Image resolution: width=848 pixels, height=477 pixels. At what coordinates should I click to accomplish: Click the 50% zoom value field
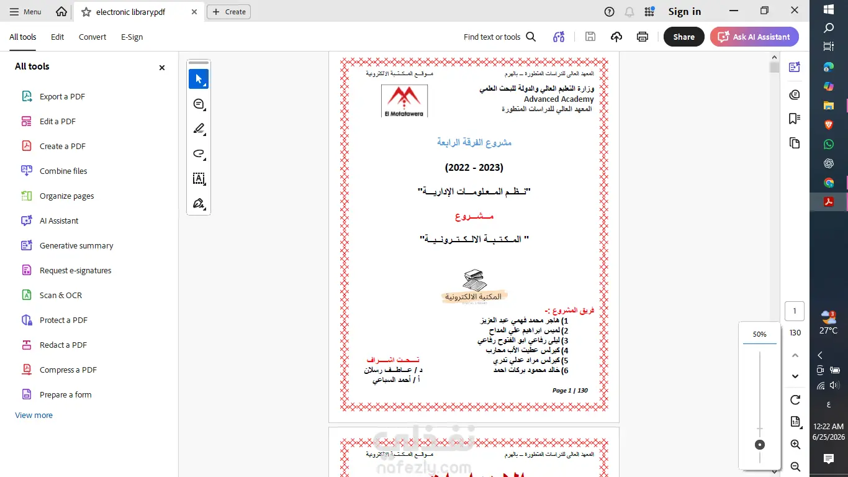coord(760,334)
